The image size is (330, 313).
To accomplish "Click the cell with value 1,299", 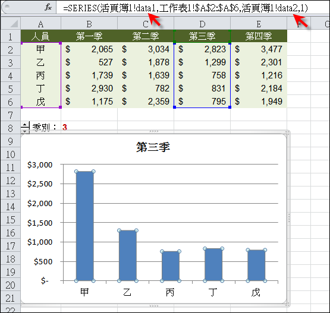I will click(x=202, y=62).
